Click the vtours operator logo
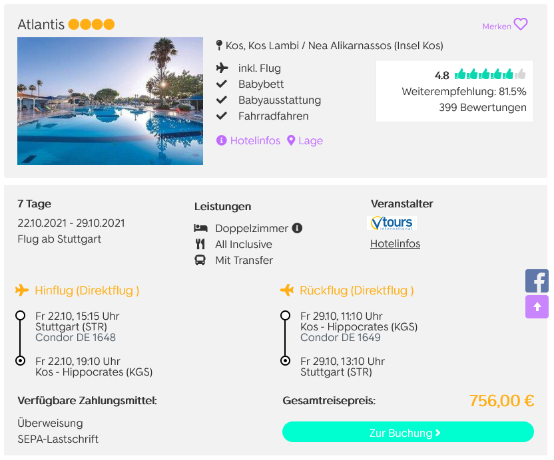The image size is (554, 460). click(392, 223)
